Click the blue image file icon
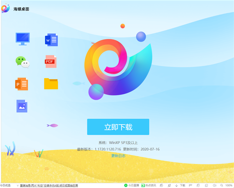This screenshot has width=234, height=188. tap(22, 106)
